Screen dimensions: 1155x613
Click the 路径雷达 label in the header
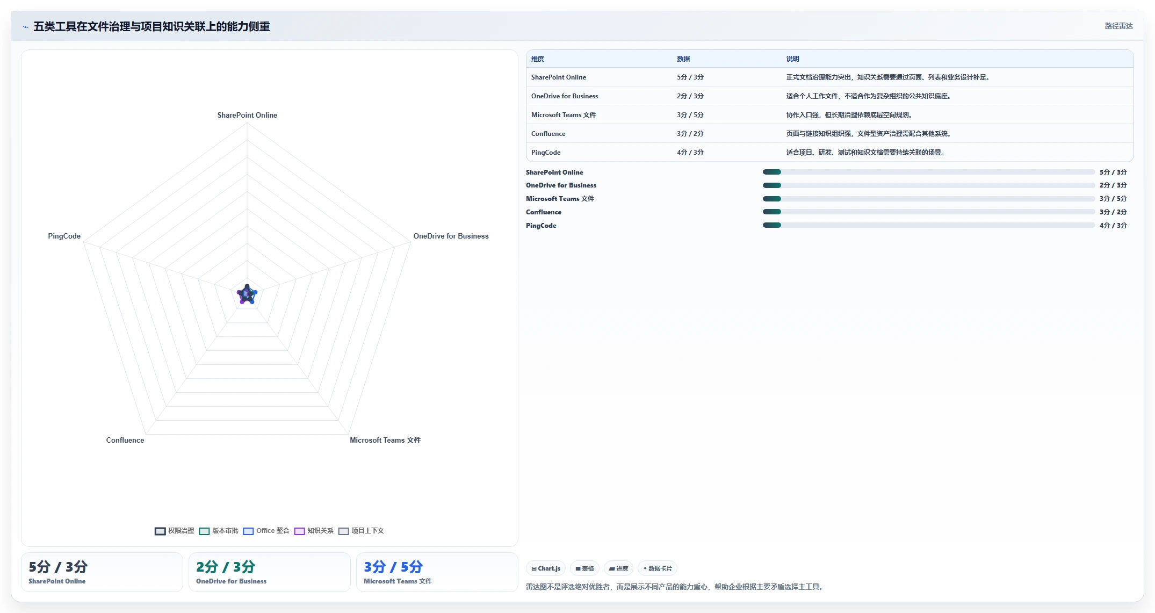click(1118, 26)
